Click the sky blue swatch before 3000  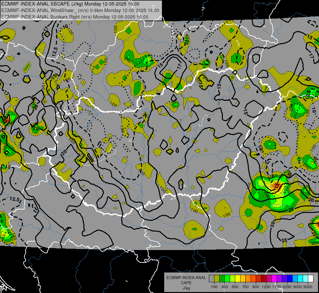(295, 279)
